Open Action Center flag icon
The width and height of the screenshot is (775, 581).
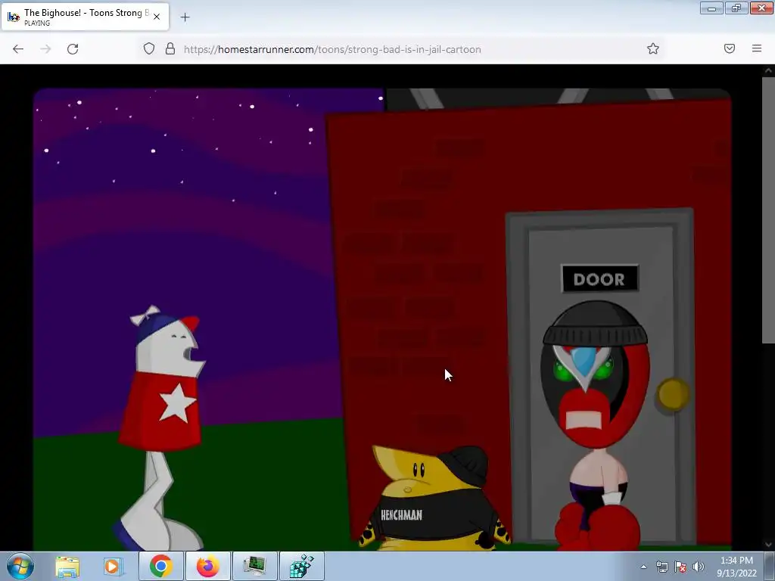tap(680, 567)
